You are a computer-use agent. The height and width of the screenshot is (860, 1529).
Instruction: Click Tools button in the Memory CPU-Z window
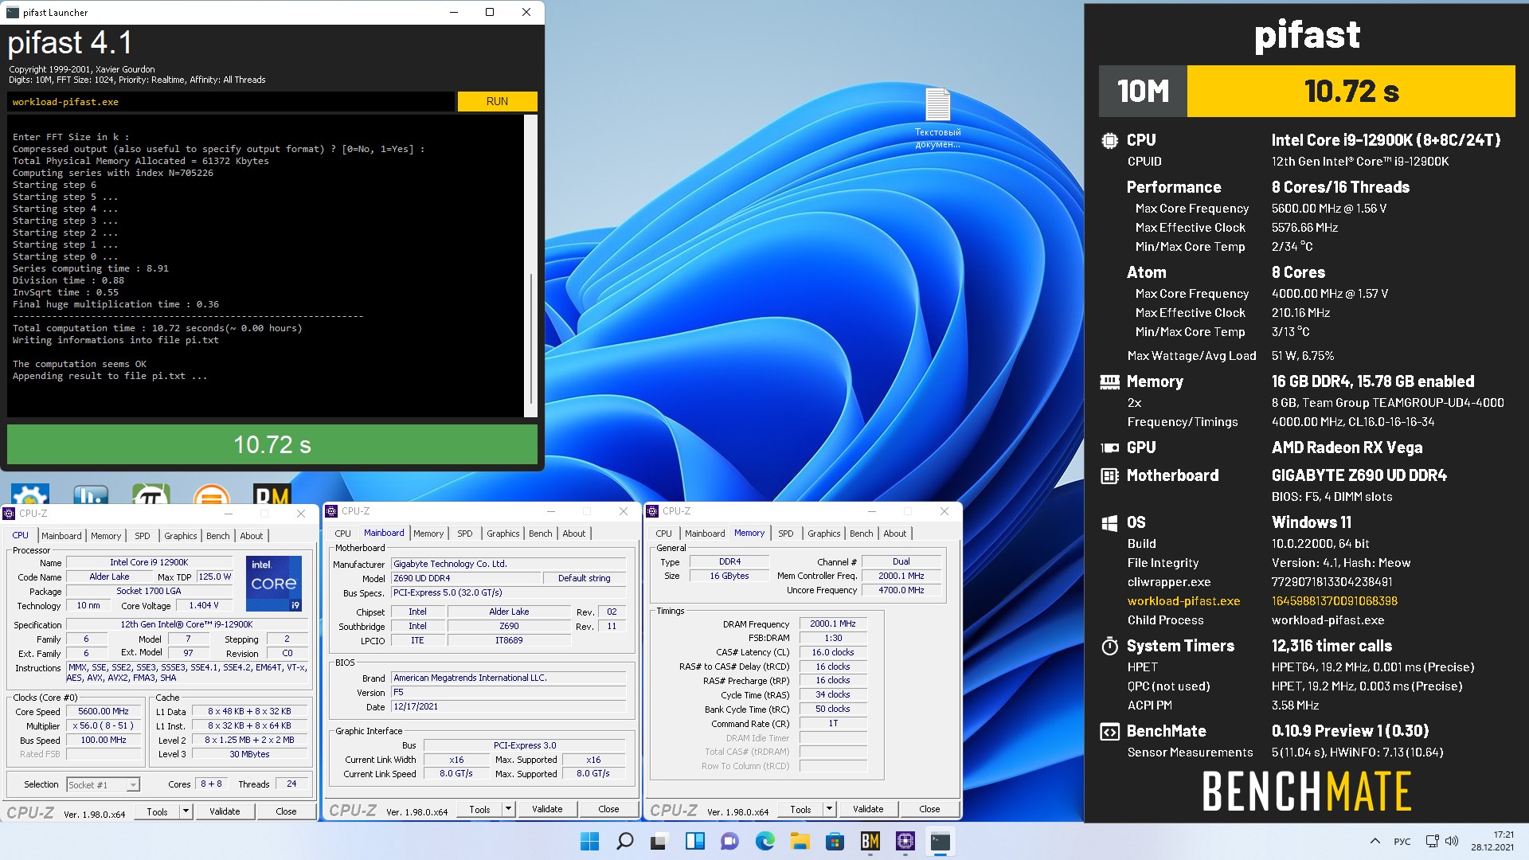(x=800, y=809)
